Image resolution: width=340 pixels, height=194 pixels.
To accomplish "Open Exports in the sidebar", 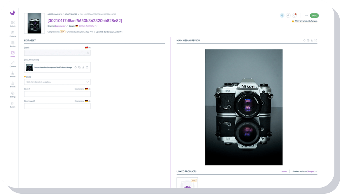I will pyautogui.click(x=13, y=84).
